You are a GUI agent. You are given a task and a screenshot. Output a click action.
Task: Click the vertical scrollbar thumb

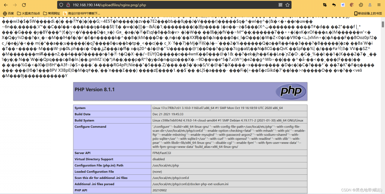383,24
